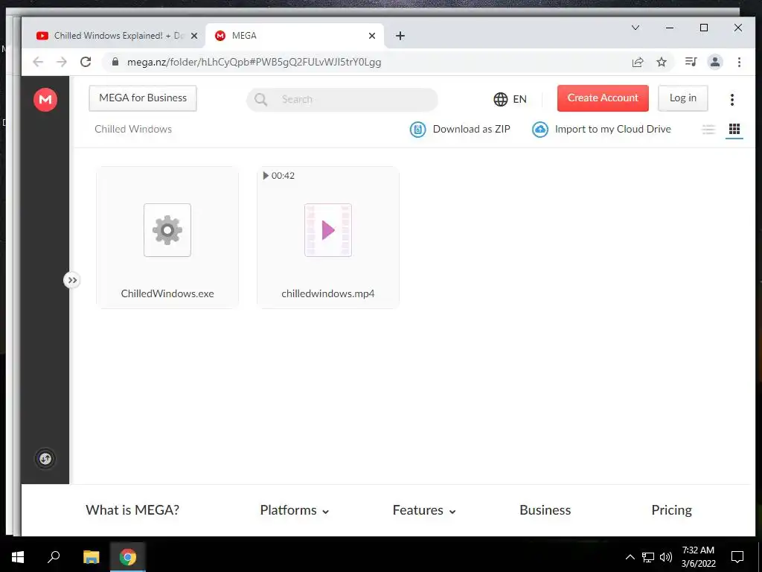
Task: Click the share page icon in address bar
Action: tap(638, 62)
